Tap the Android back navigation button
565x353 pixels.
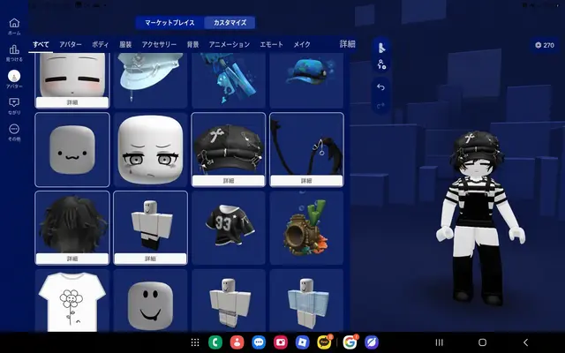(525, 342)
